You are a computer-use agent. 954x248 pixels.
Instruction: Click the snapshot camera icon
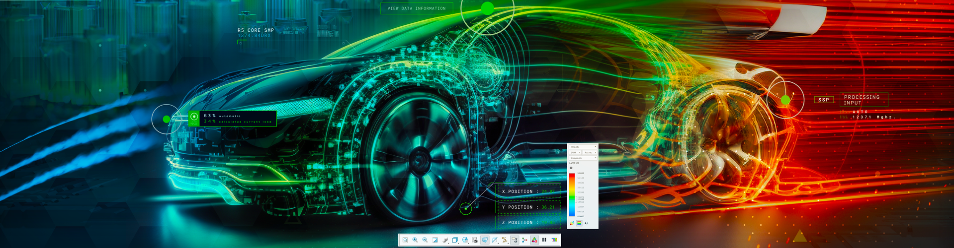(475, 240)
